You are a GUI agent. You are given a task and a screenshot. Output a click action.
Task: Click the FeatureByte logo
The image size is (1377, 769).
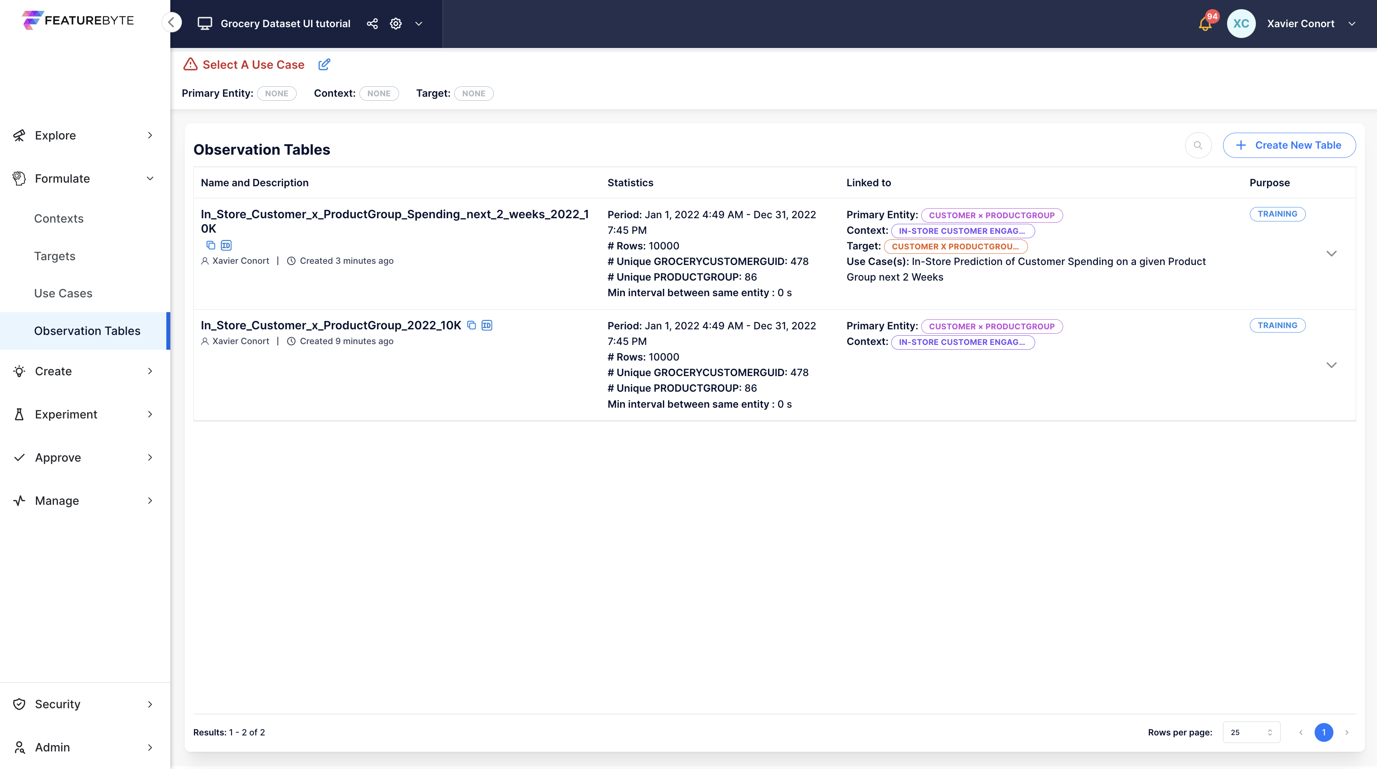click(78, 20)
